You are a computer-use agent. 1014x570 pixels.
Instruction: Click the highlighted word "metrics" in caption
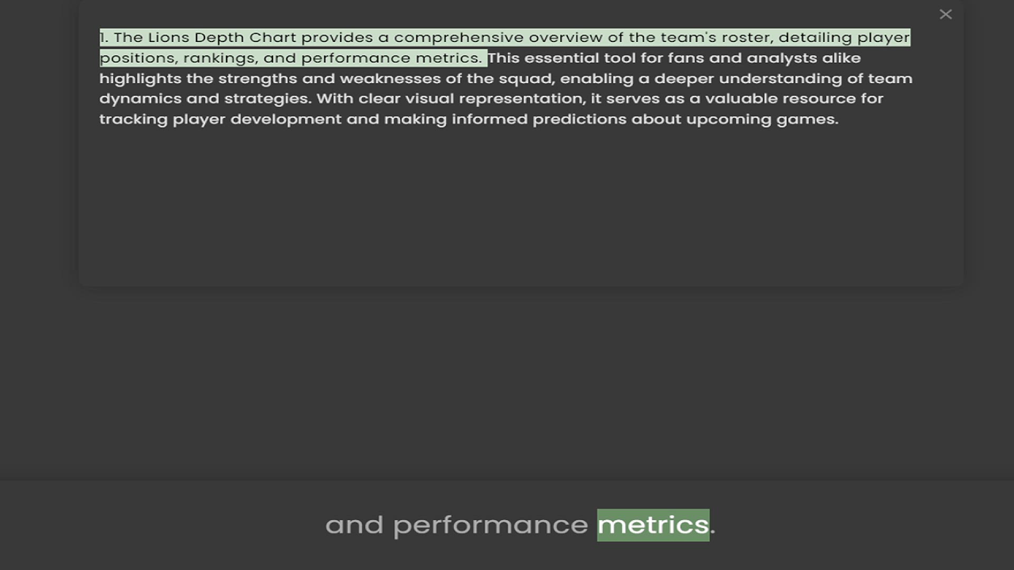click(653, 525)
